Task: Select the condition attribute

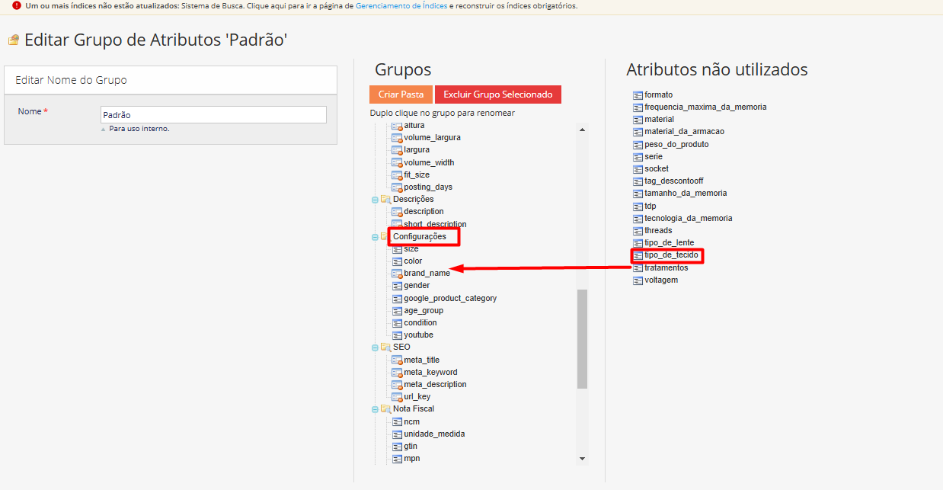Action: [x=420, y=323]
